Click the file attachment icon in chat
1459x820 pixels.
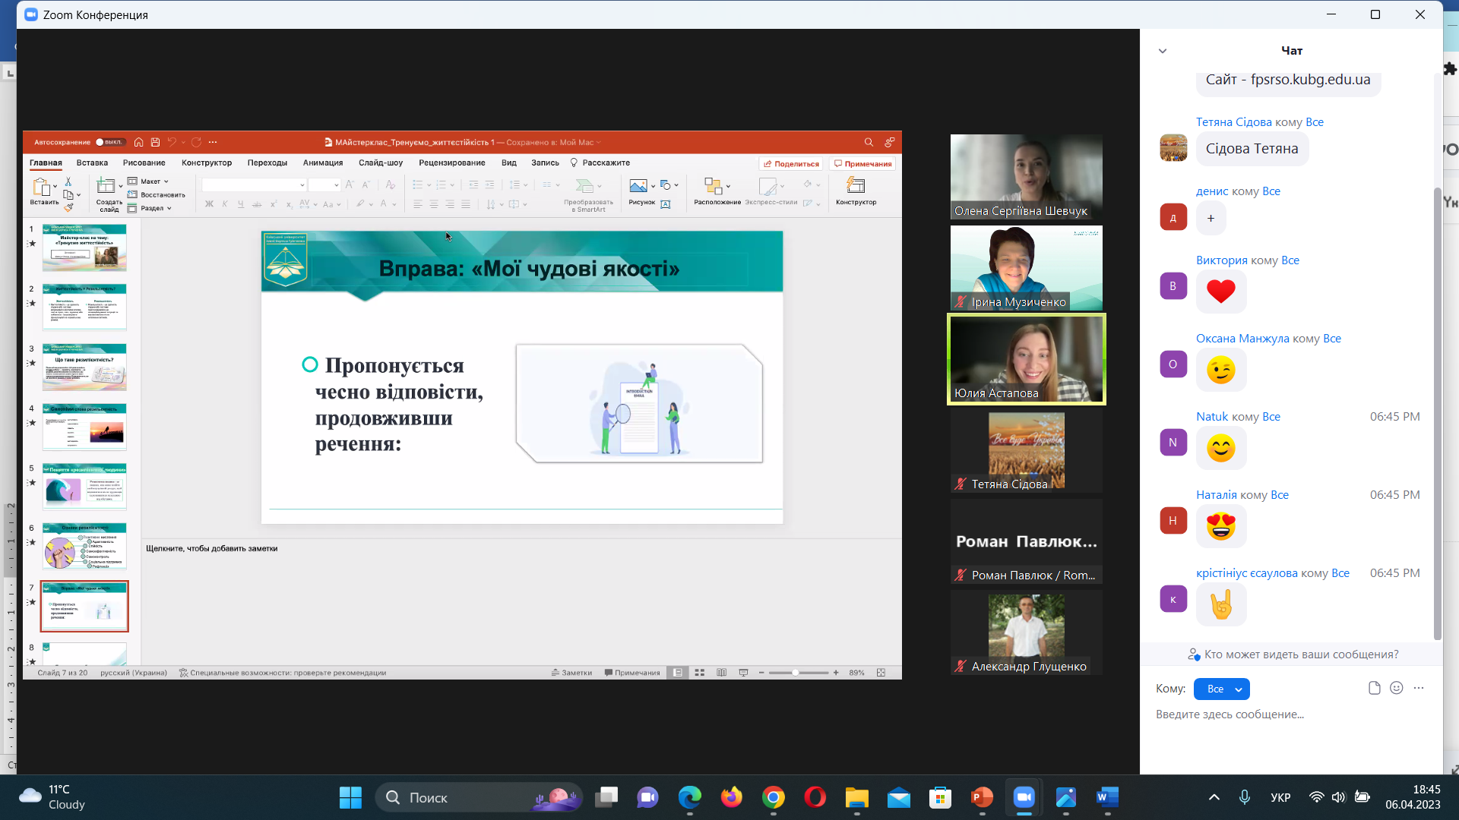pos(1374,688)
